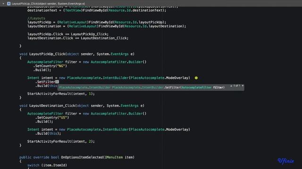Screen dimensions: 302x169
Task: Click the method icon in the breadcrumb bar
Action: (x=8, y=3)
